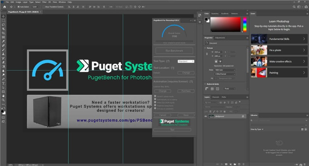Hide the Background layer with eye icon

pos(206,117)
